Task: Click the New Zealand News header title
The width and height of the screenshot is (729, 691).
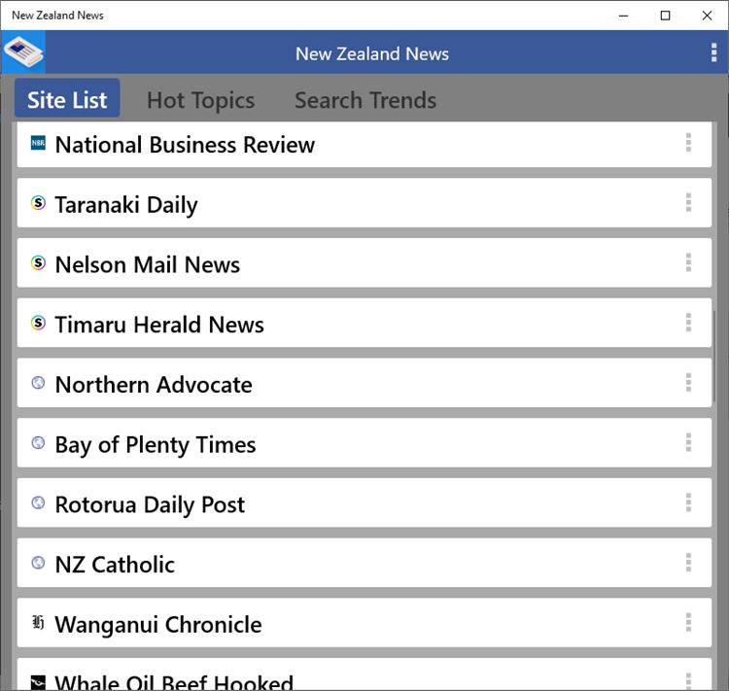Action: 372,53
